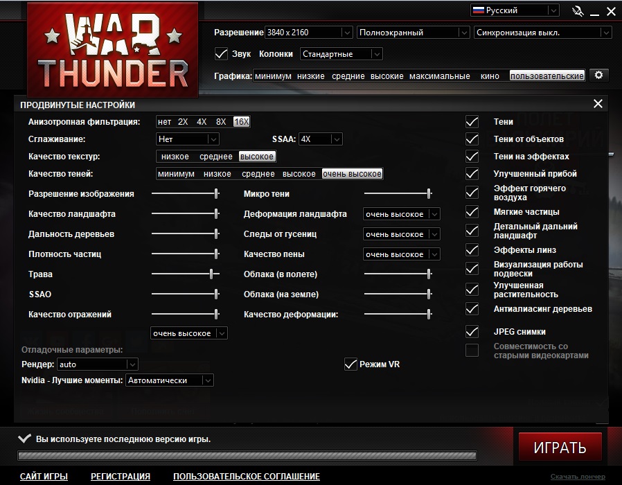Toggle JPEG снимки checkbox

click(x=472, y=331)
